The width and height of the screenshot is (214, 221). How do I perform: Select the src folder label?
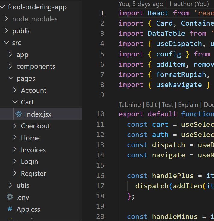coord(17,43)
